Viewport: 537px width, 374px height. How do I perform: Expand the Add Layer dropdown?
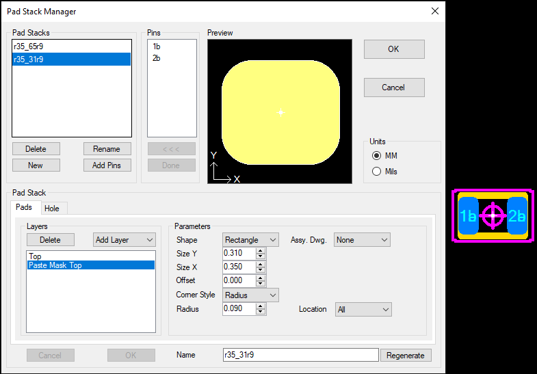click(125, 240)
